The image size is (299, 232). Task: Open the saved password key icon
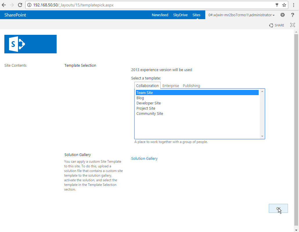277,5
